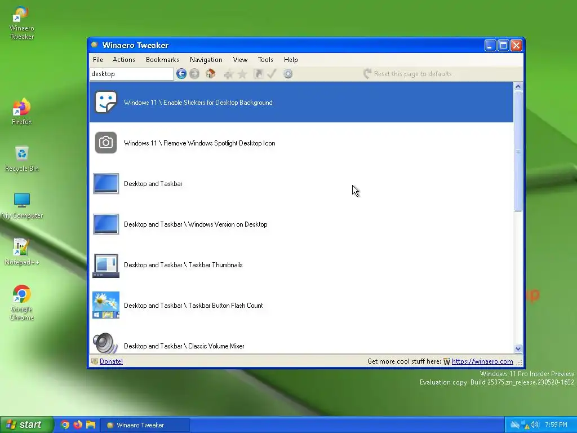Click the shortcut arrow toolbar icon
The width and height of the screenshot is (577, 433).
pyautogui.click(x=258, y=74)
